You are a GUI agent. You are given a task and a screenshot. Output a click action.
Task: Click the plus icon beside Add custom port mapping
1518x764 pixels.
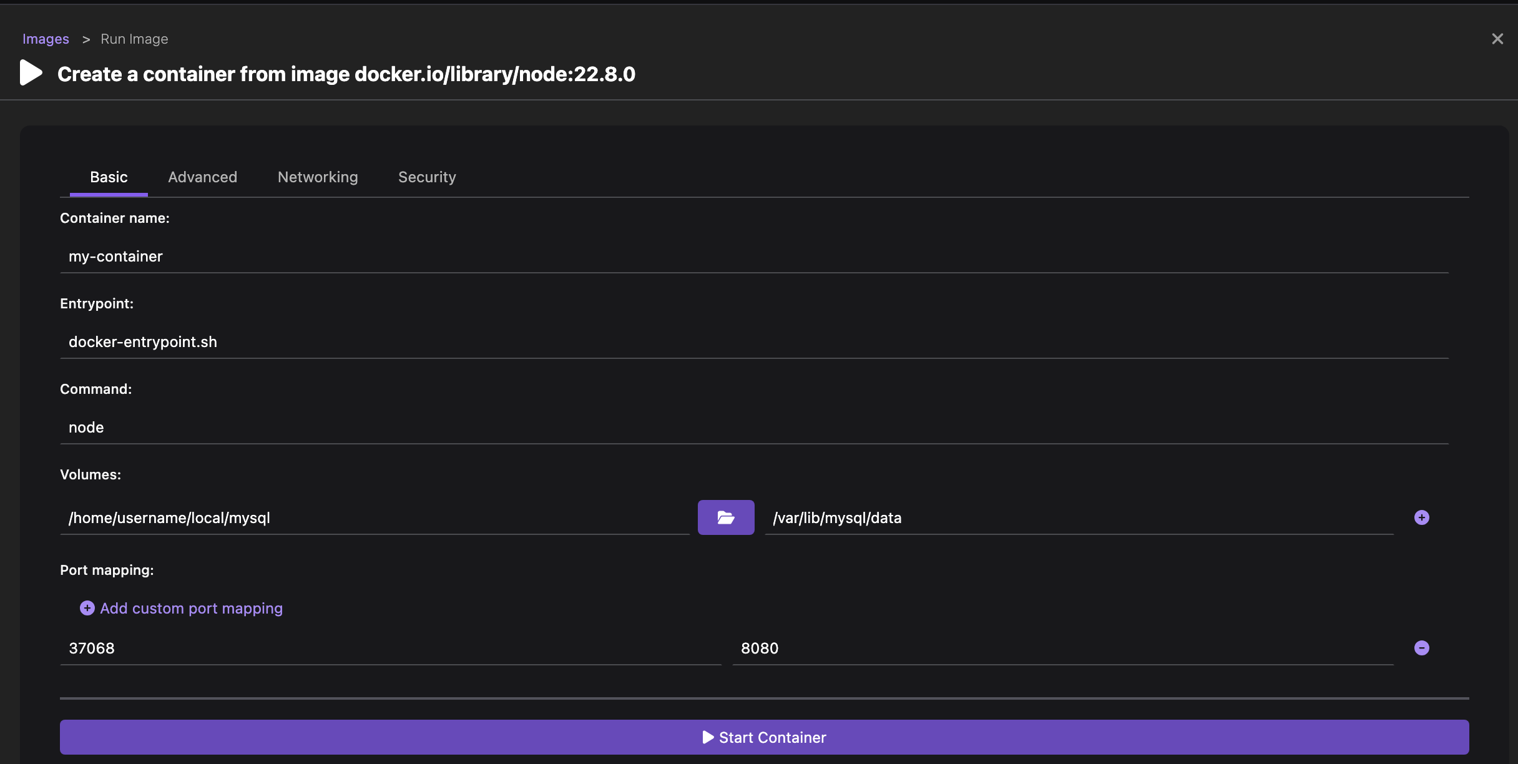pyautogui.click(x=87, y=608)
